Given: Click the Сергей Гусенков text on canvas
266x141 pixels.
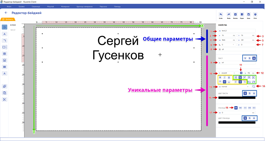Looking at the screenshot, I should 118,48.
